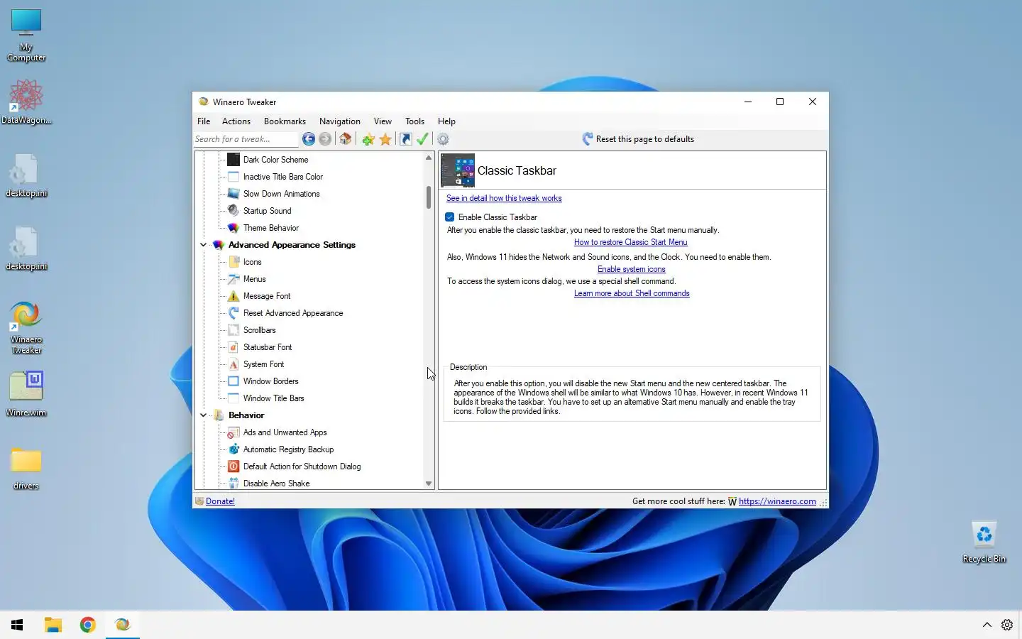
Task: Click the tree scrollbar down arrow
Action: click(x=429, y=484)
